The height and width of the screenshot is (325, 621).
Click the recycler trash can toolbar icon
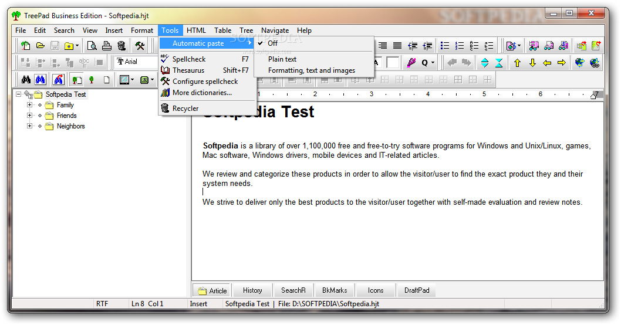coord(122,46)
